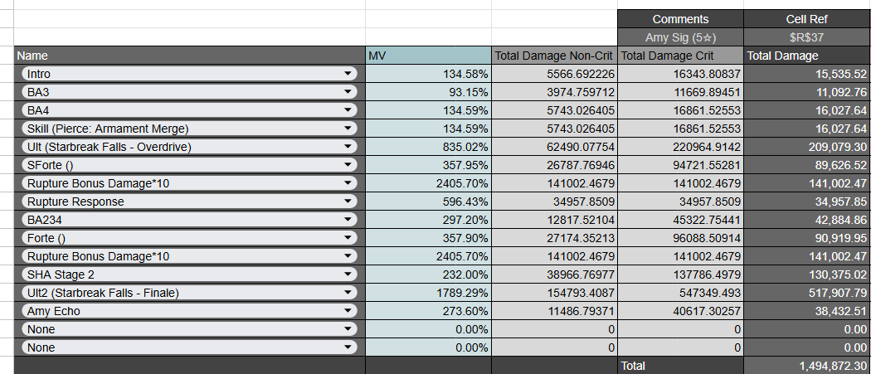Select the BA3 MV value 93.15%

428,92
